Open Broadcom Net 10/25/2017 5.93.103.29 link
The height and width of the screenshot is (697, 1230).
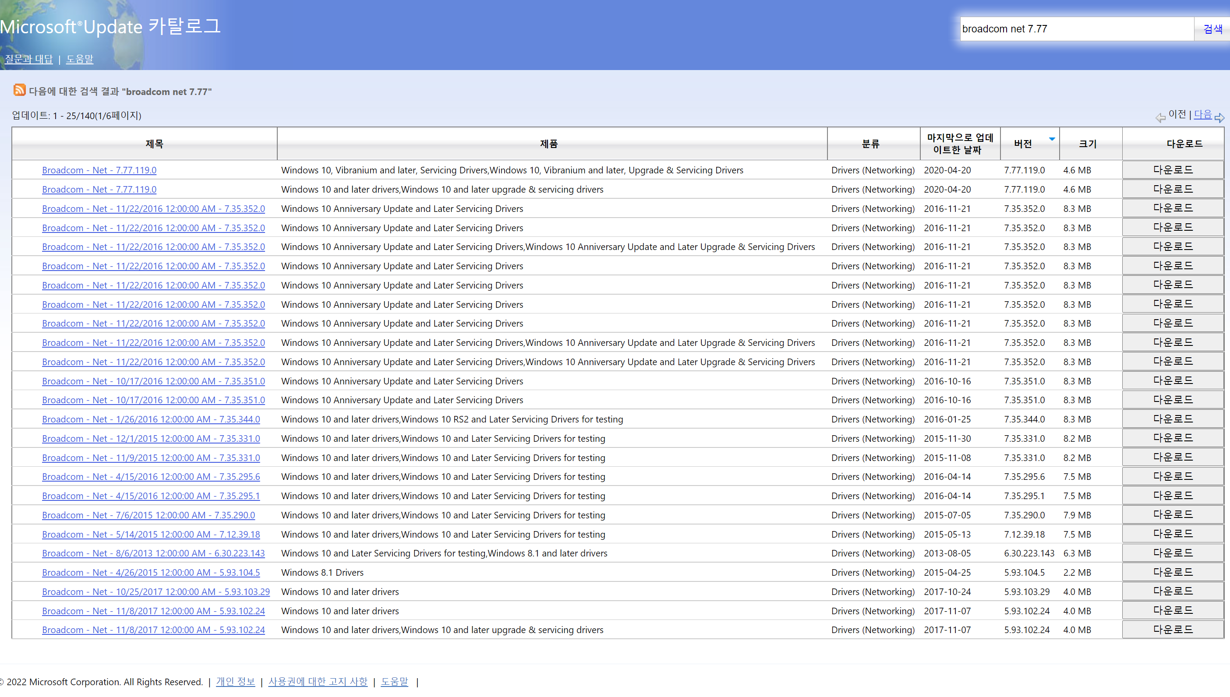click(156, 591)
